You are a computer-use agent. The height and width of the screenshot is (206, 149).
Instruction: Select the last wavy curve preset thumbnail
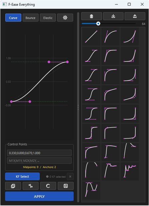click(x=91, y=191)
